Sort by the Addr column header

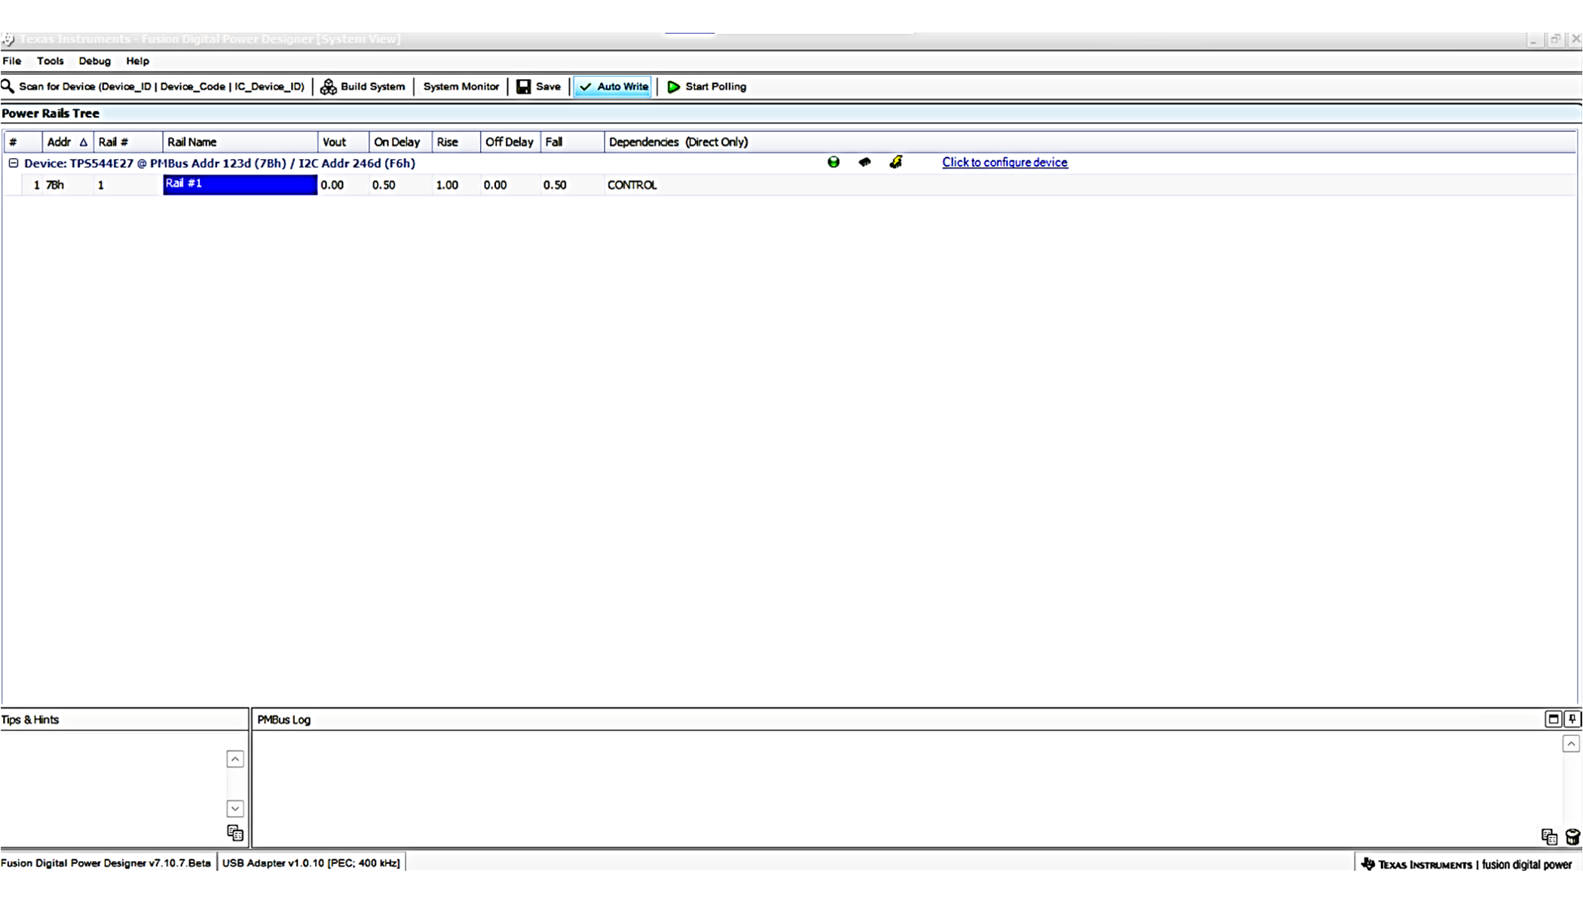click(66, 142)
